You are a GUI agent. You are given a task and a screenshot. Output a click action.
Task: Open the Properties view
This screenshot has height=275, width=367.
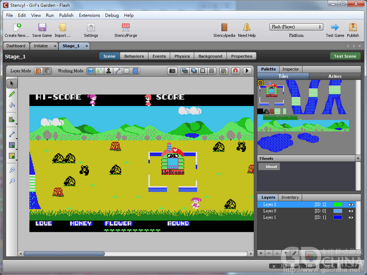pos(241,56)
